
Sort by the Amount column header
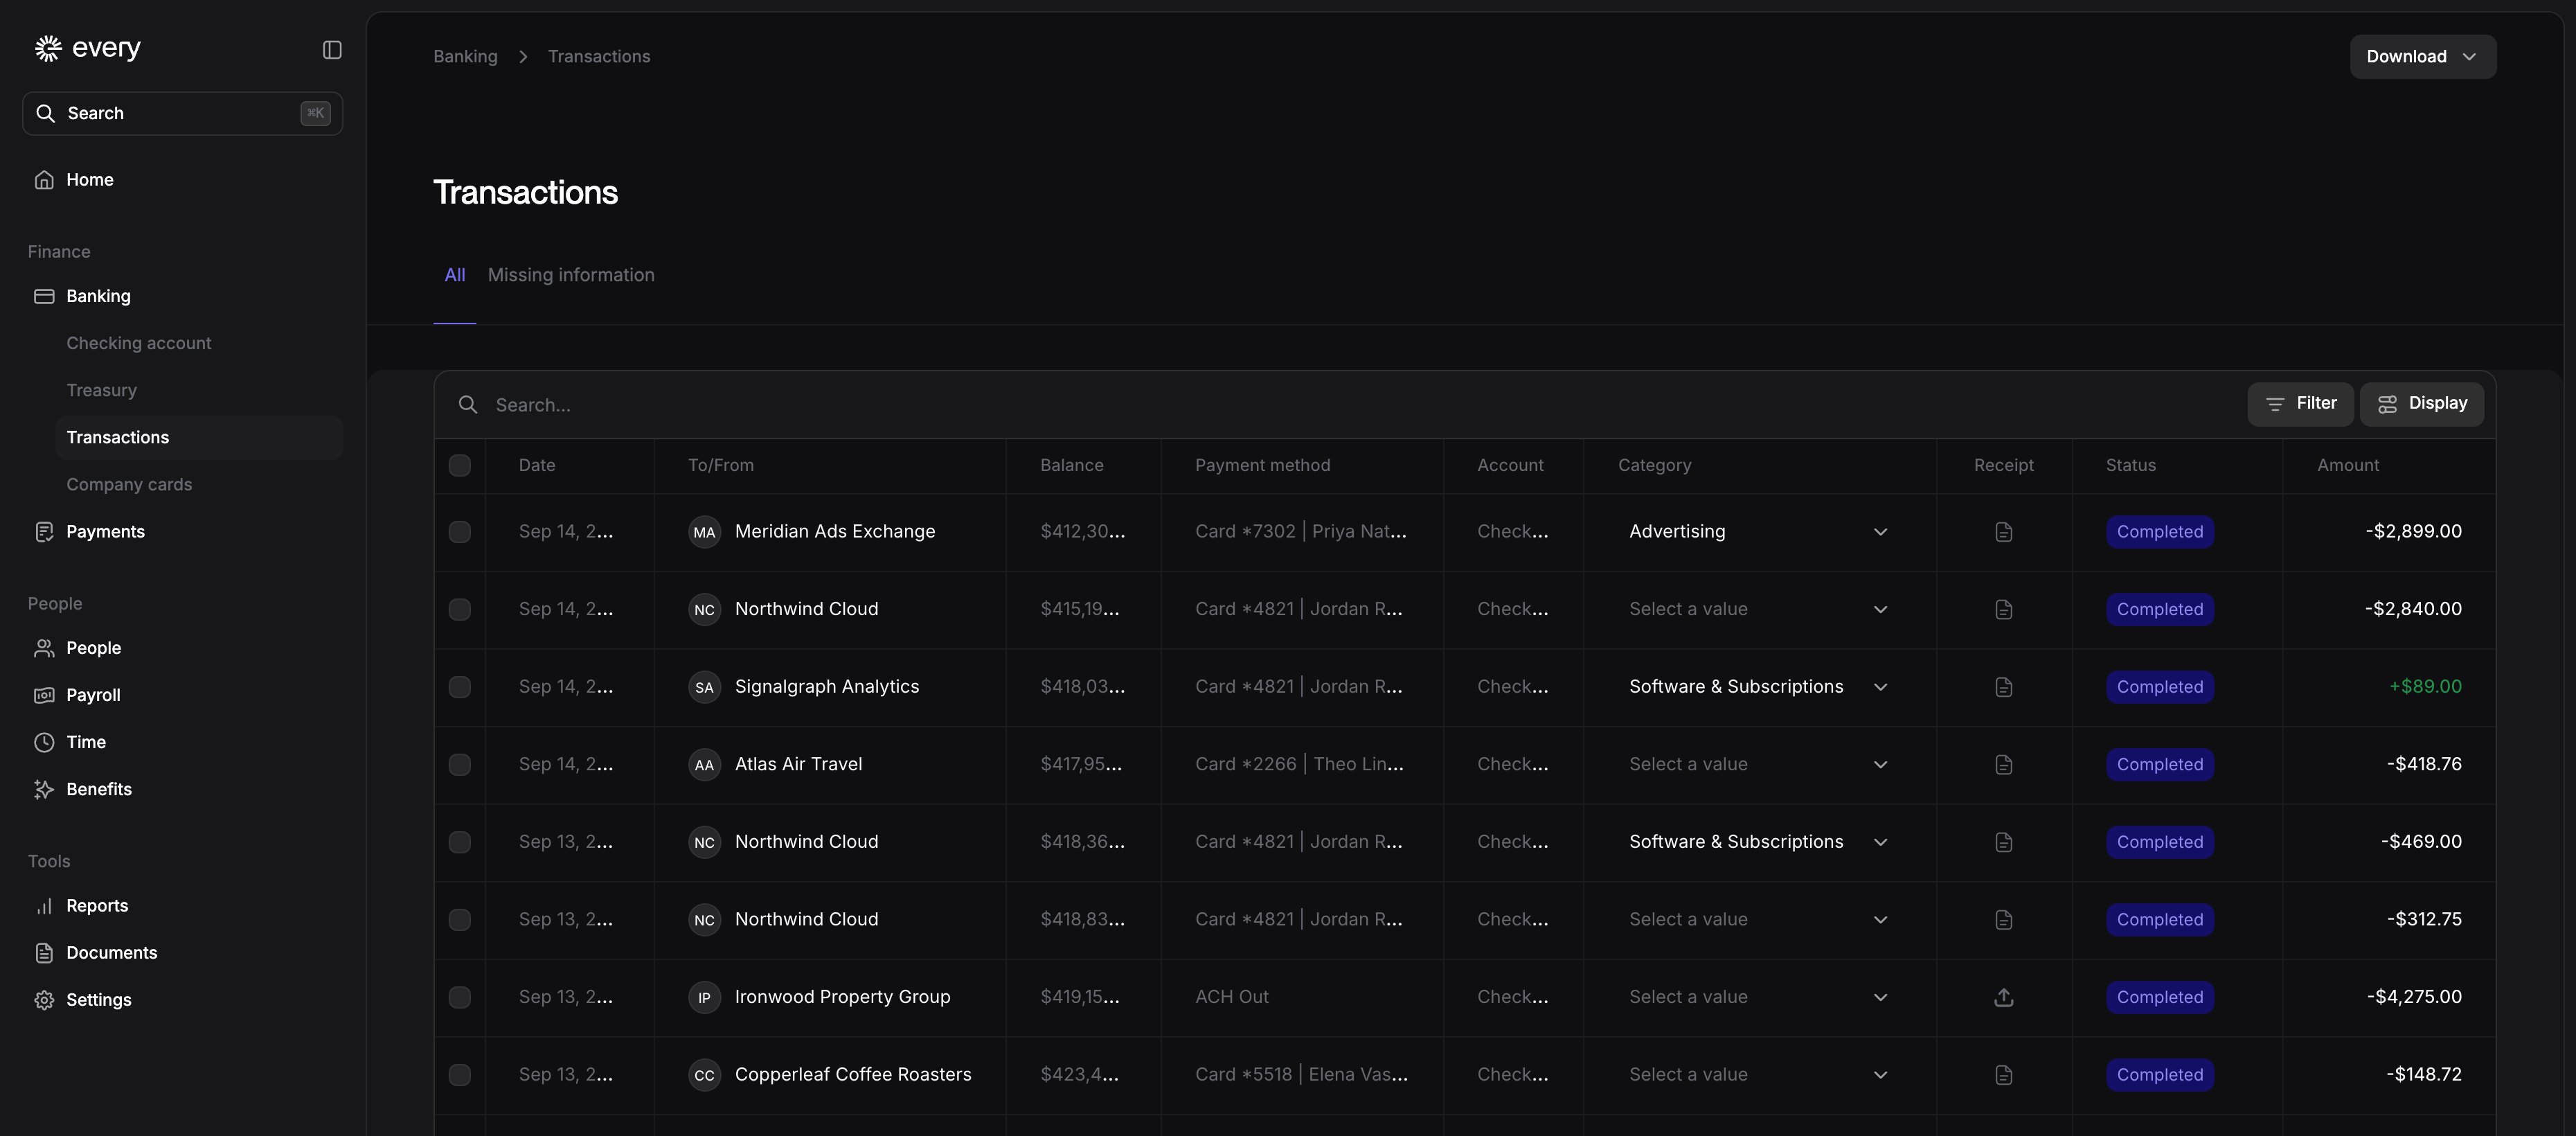(2348, 465)
